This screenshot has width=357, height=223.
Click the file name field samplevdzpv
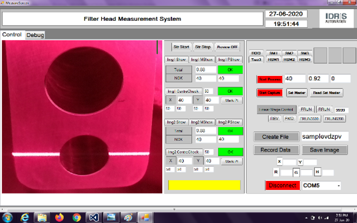click(x=325, y=137)
